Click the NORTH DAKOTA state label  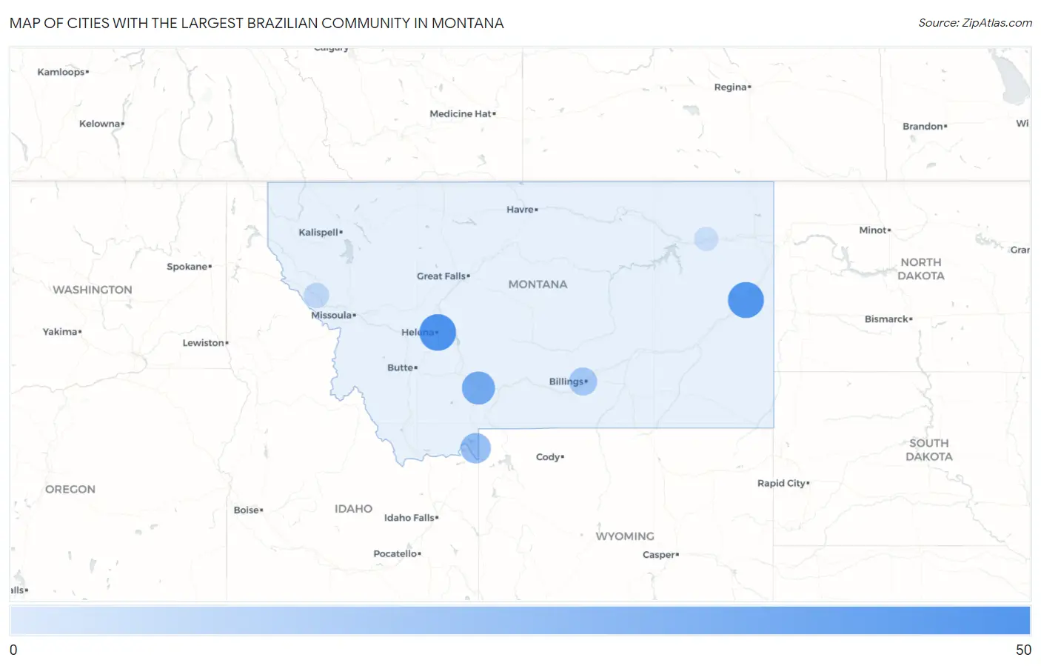click(x=921, y=269)
